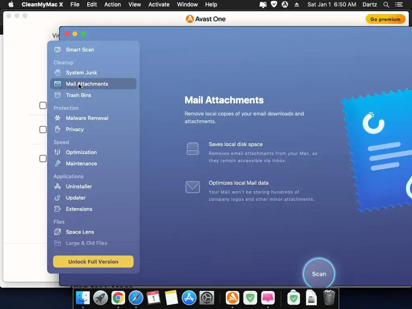Open the Extensions module

[x=93, y=209]
